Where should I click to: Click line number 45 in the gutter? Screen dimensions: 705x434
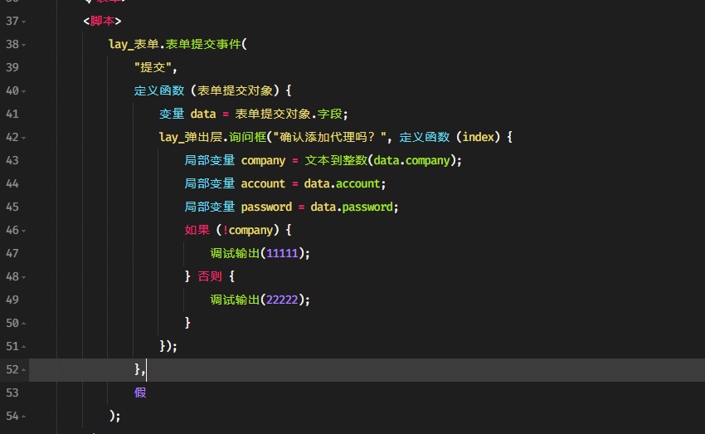(12, 207)
